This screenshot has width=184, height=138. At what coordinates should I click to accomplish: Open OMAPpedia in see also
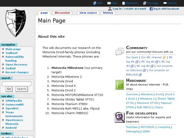coord(14,101)
